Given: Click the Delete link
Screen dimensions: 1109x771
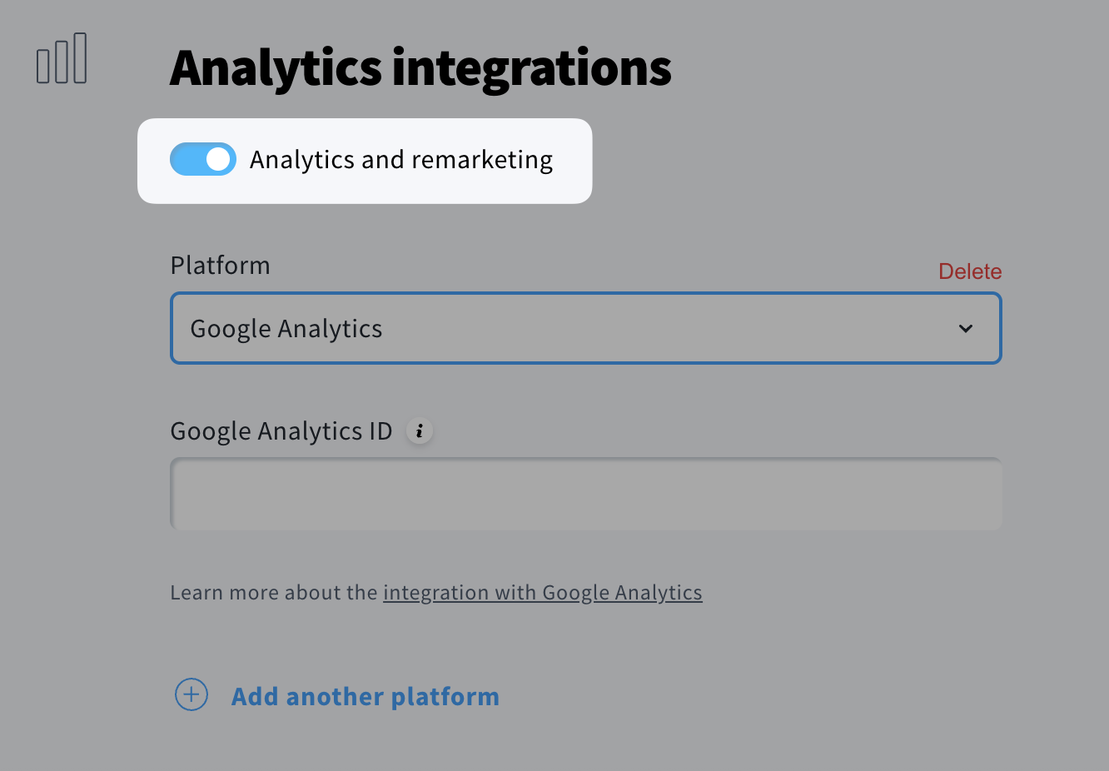Looking at the screenshot, I should click(969, 271).
